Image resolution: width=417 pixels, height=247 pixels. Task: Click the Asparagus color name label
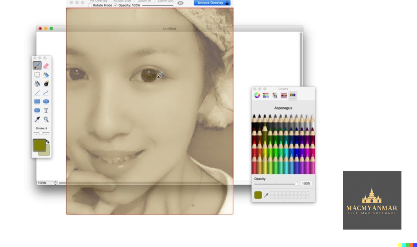283,108
